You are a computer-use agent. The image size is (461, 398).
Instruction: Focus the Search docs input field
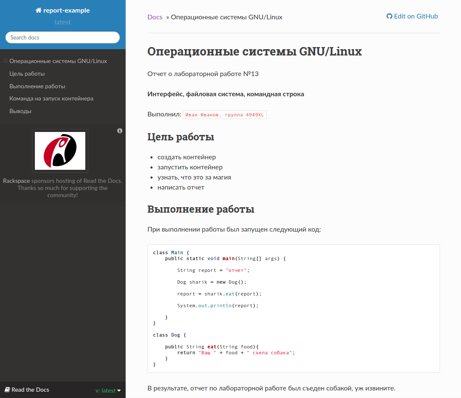[63, 37]
